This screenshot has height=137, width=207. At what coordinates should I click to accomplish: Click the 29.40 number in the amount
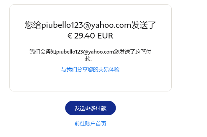click(85, 36)
